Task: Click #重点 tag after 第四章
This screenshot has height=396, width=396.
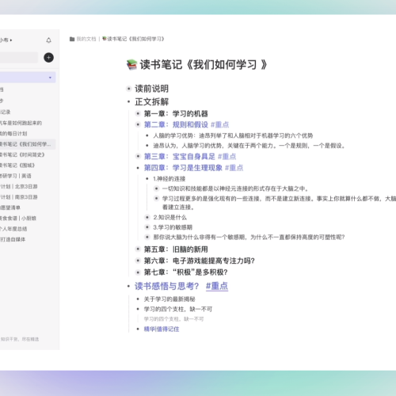Action: [x=234, y=168]
